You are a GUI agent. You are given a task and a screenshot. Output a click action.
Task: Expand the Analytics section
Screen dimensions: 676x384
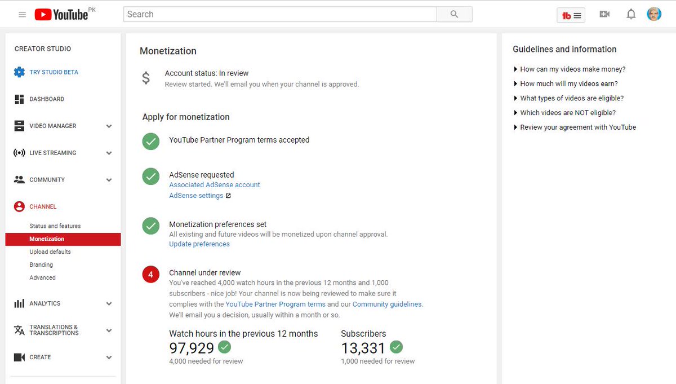pos(109,304)
